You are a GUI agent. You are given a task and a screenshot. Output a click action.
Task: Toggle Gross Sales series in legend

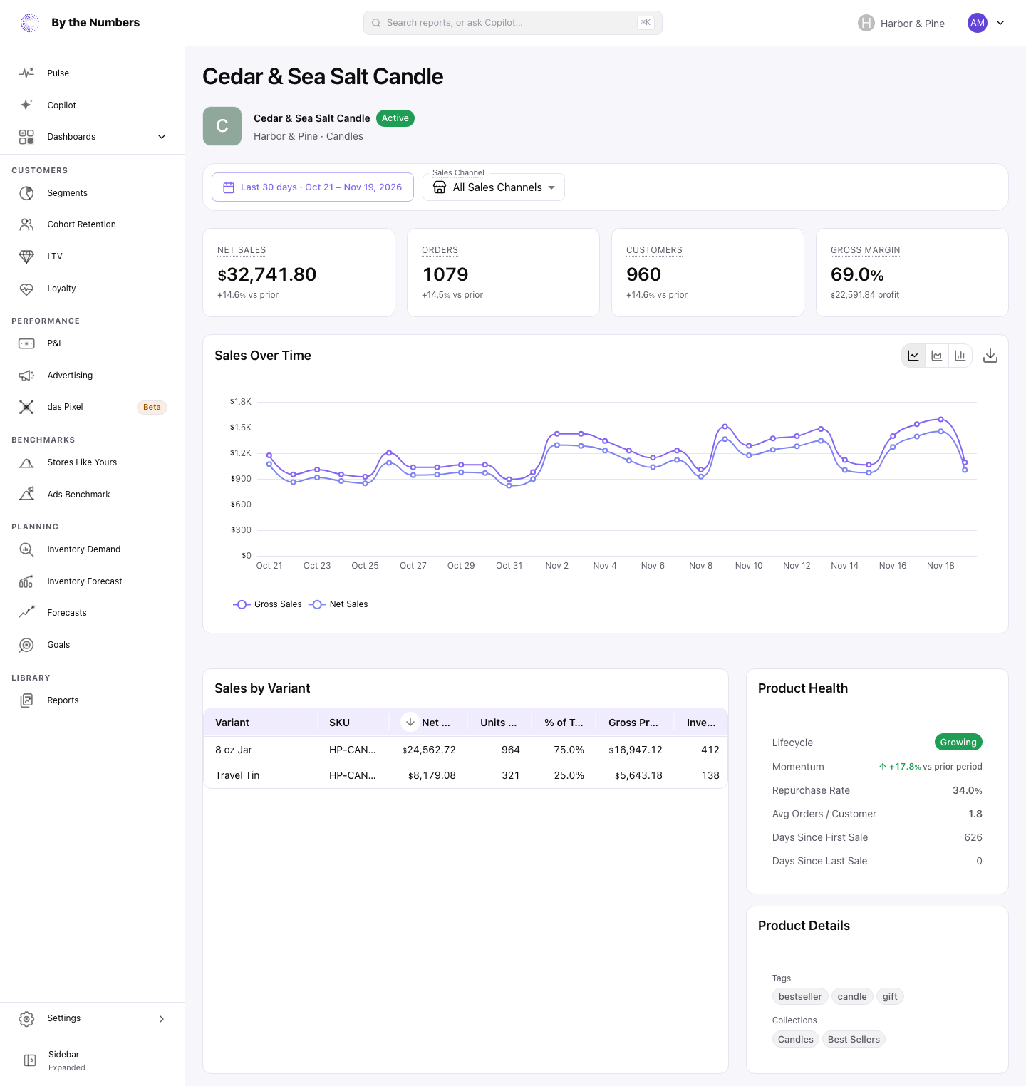(x=267, y=604)
